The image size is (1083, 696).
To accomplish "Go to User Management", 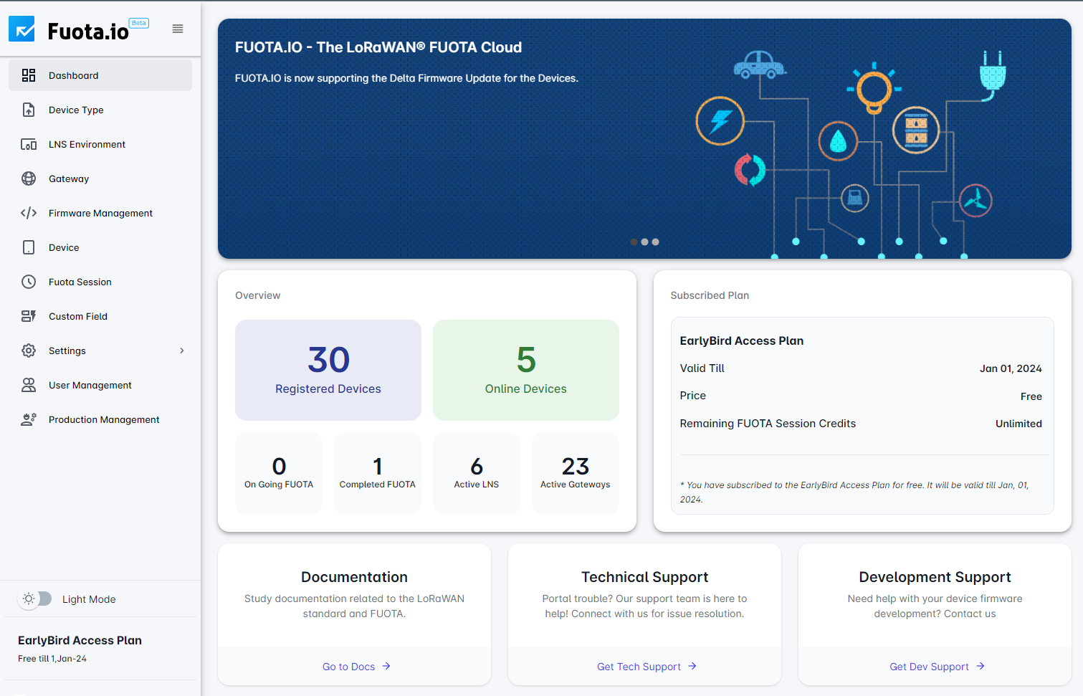I will (100, 385).
